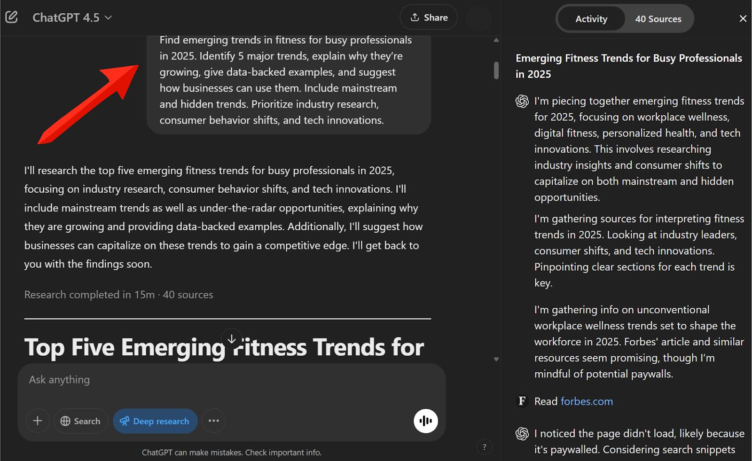752x461 pixels.
Task: Close the activity side panel
Action: tap(743, 18)
